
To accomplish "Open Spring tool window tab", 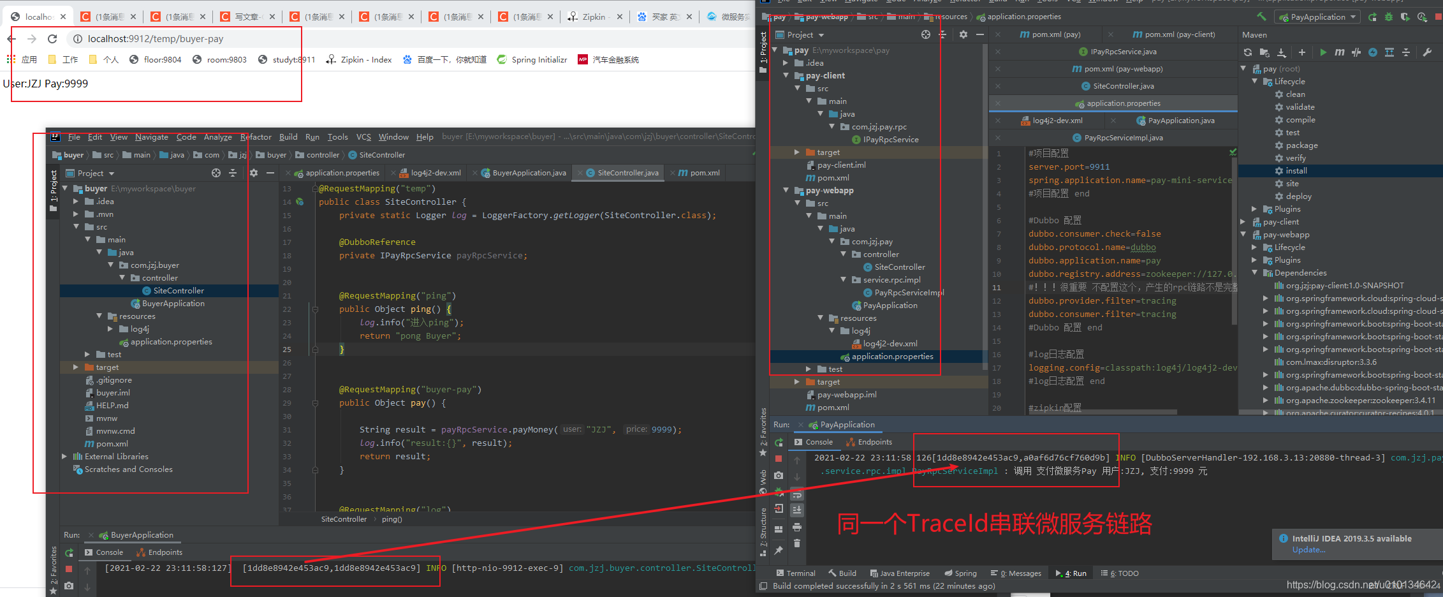I will 960,573.
